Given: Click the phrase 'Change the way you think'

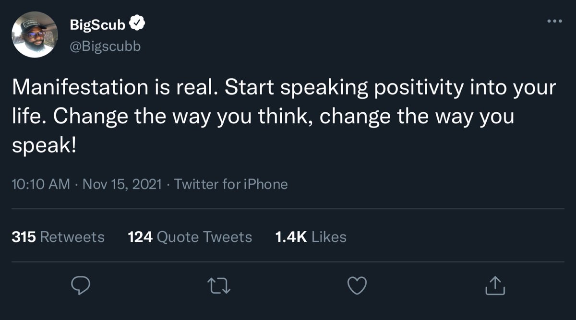Looking at the screenshot, I should [180, 118].
